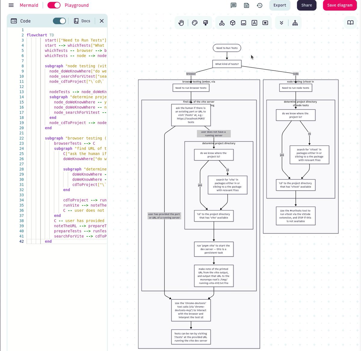Open the shapes tool

[222, 23]
